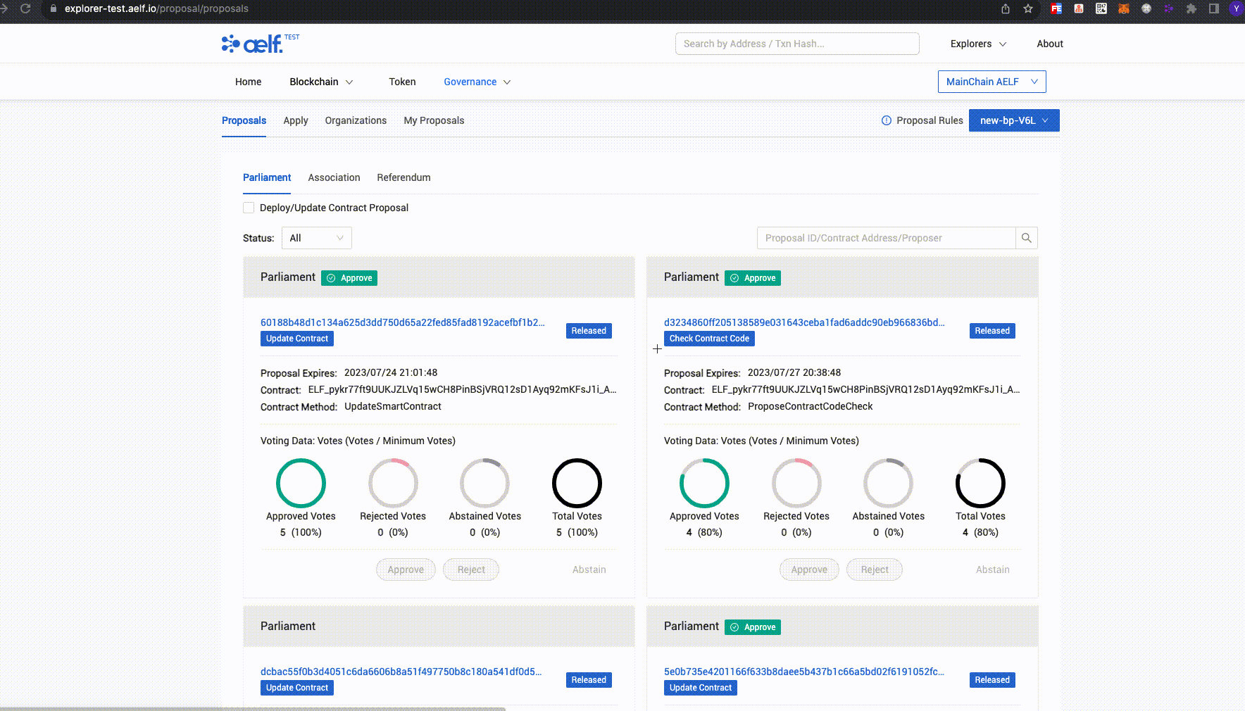Click the Proposal Rules info icon
Screen dimensions: 1245x711
pyautogui.click(x=887, y=120)
